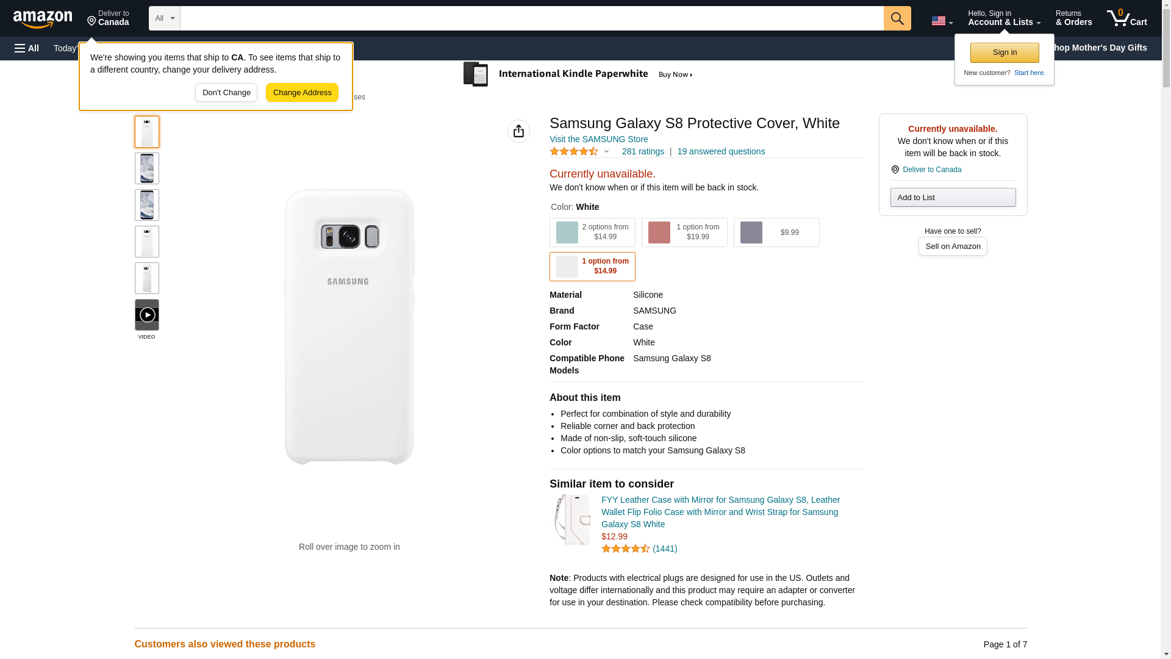Open Visit the SAMSUNG Store link

598,139
